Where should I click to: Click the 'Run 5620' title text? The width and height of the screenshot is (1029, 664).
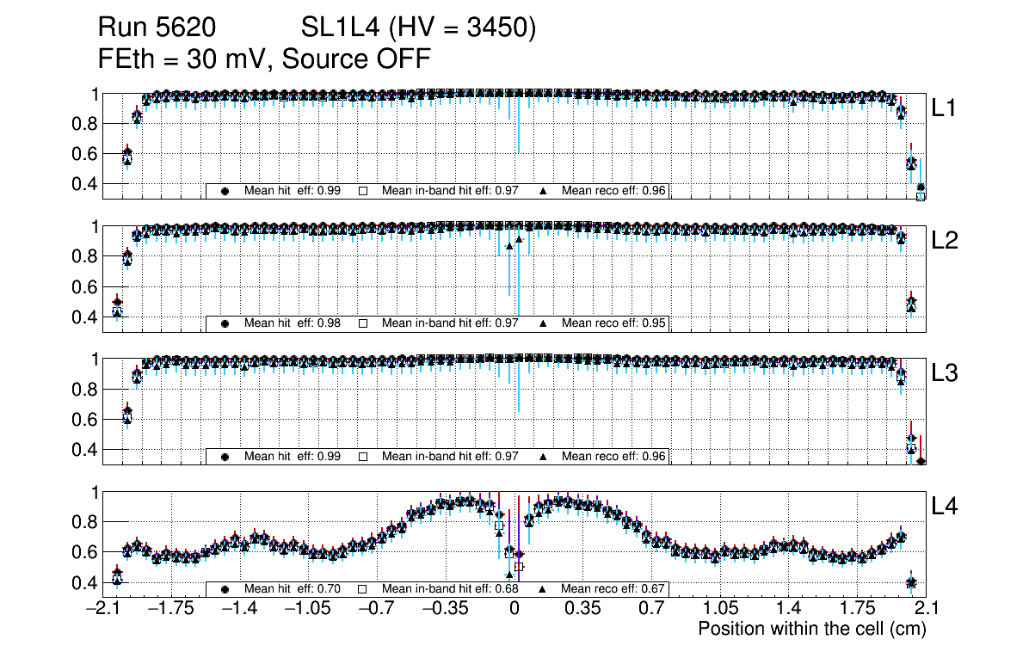pyautogui.click(x=157, y=29)
